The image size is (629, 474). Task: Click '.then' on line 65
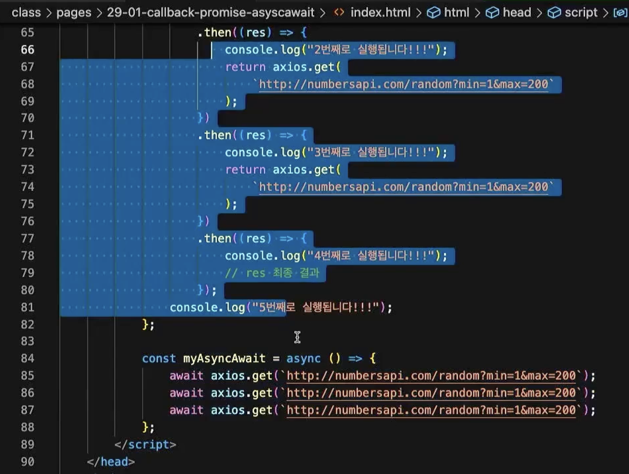[214, 33]
